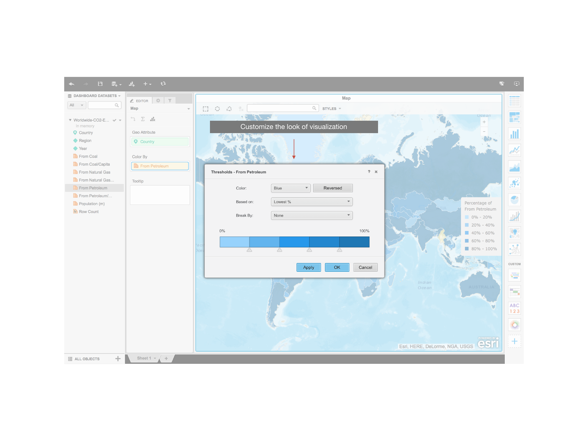Add a new sheet with plus tab

coord(166,358)
